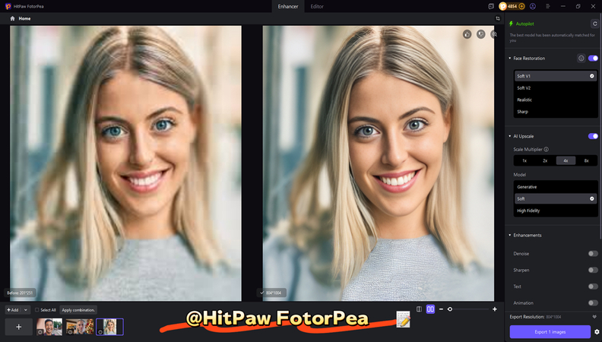The image size is (602, 342).
Task: Click the zoom slider handle
Action: point(450,309)
